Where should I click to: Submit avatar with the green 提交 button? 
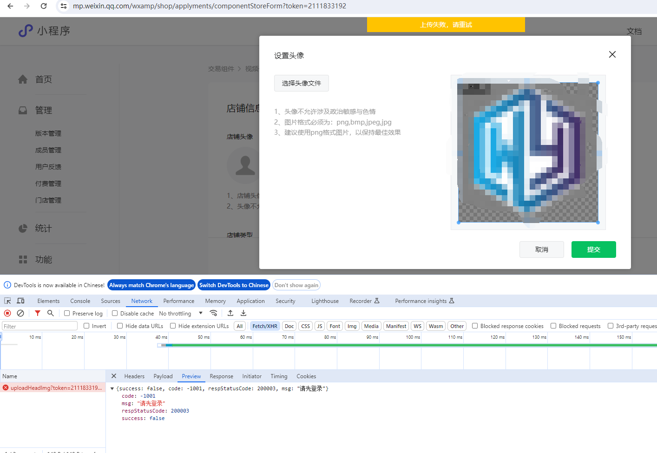594,249
